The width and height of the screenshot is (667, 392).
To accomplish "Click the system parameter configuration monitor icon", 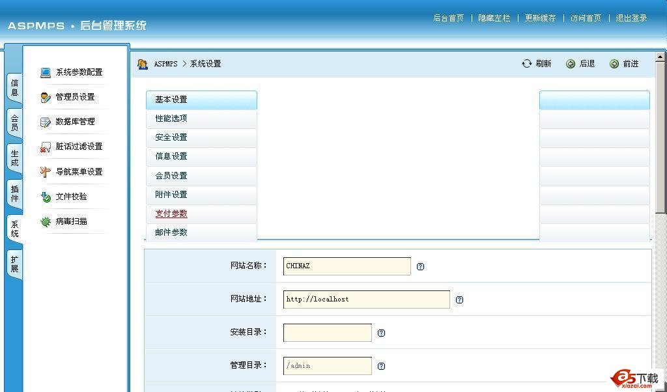I will click(46, 73).
